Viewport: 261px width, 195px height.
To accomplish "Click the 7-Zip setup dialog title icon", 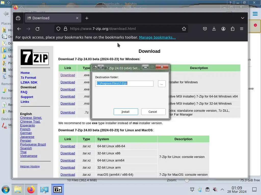I will tap(95, 67).
